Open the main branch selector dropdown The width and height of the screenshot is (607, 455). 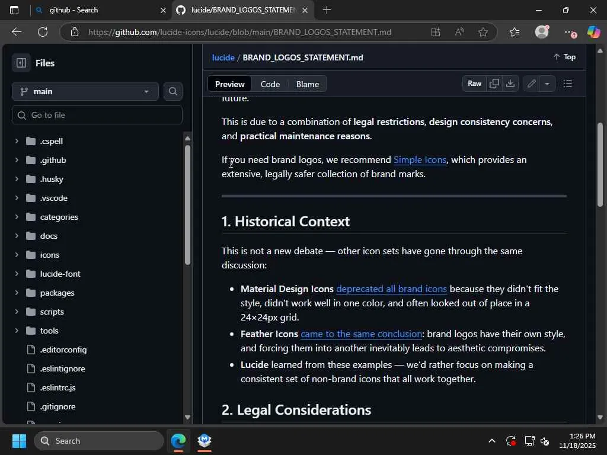(85, 91)
